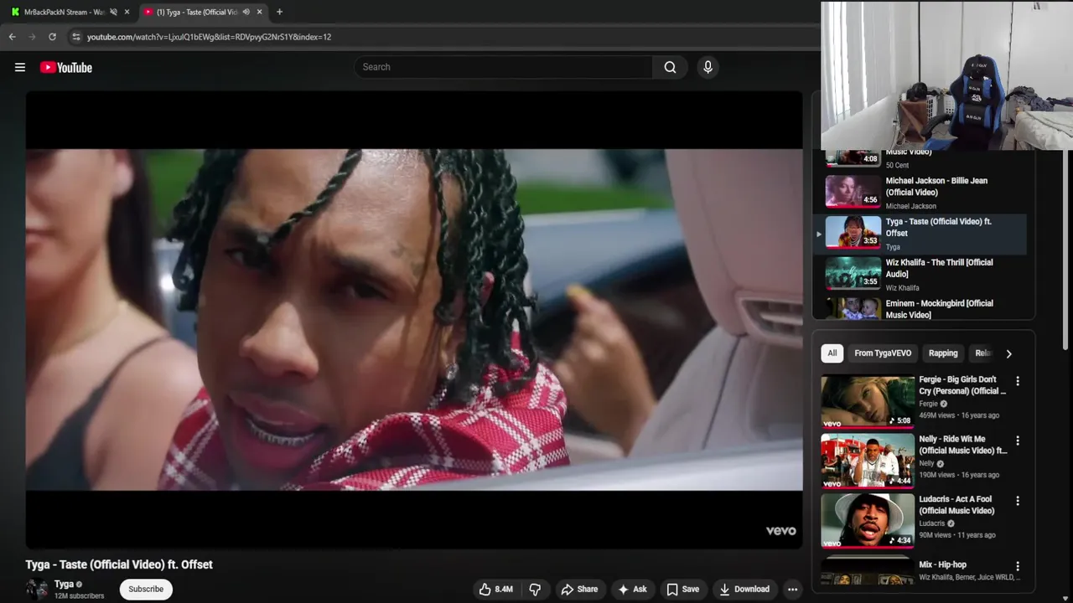Close the MrBackPackN Stream tab

click(127, 12)
